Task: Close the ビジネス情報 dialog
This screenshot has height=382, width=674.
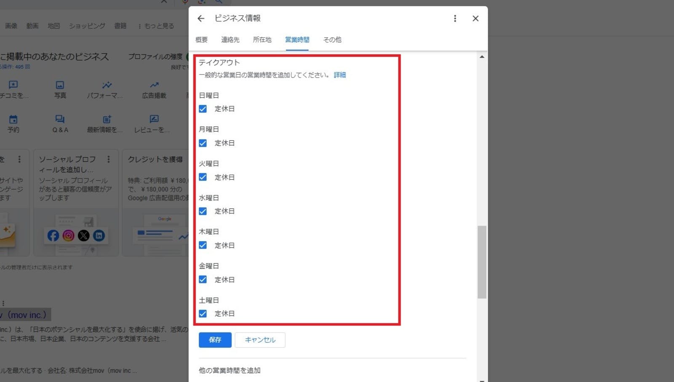Action: pyautogui.click(x=476, y=19)
